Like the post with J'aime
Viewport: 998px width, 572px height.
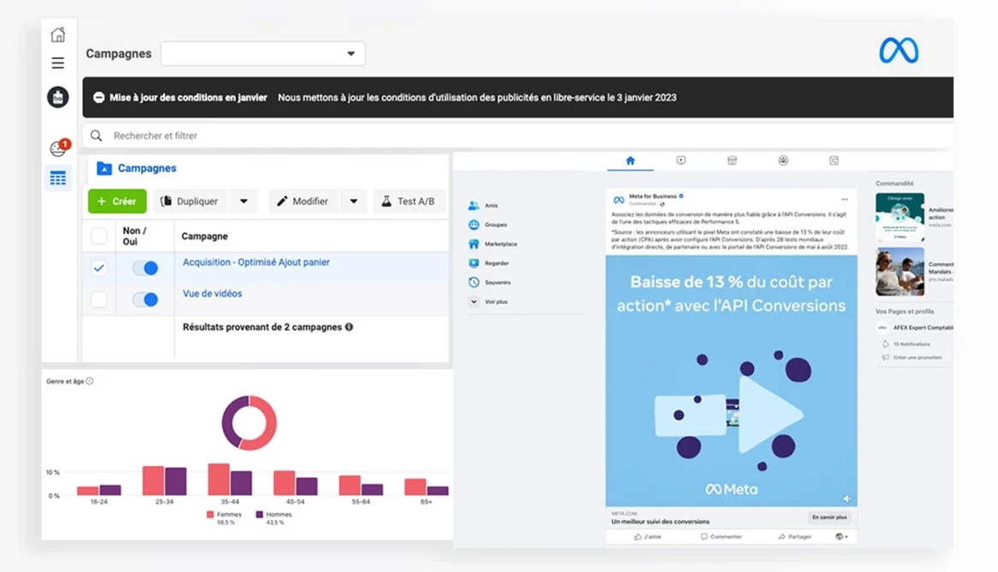[648, 536]
